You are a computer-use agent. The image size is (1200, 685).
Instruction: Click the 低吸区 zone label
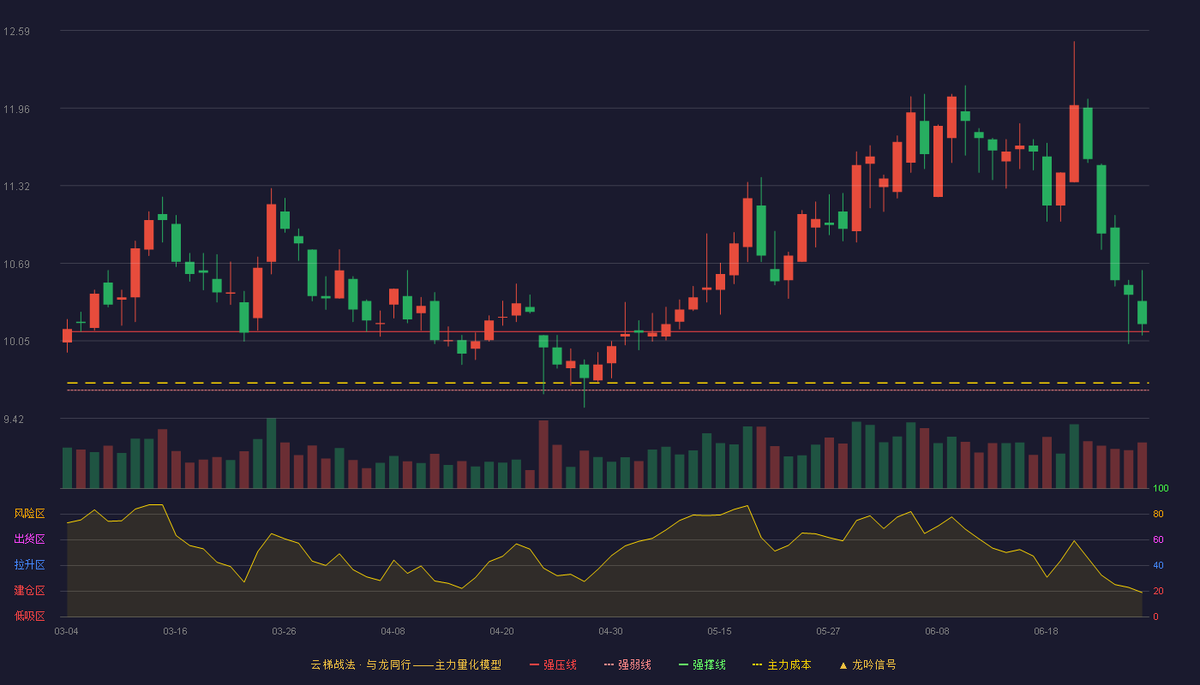tap(29, 616)
